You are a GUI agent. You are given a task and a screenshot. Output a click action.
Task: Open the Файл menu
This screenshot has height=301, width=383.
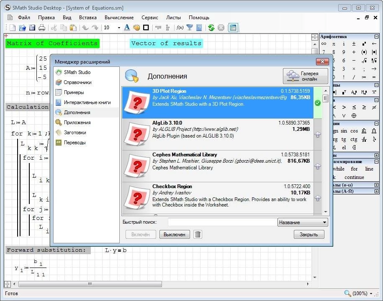[x=24, y=18]
